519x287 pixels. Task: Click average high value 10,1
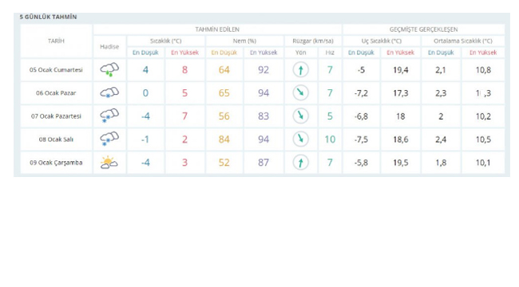coord(483,163)
